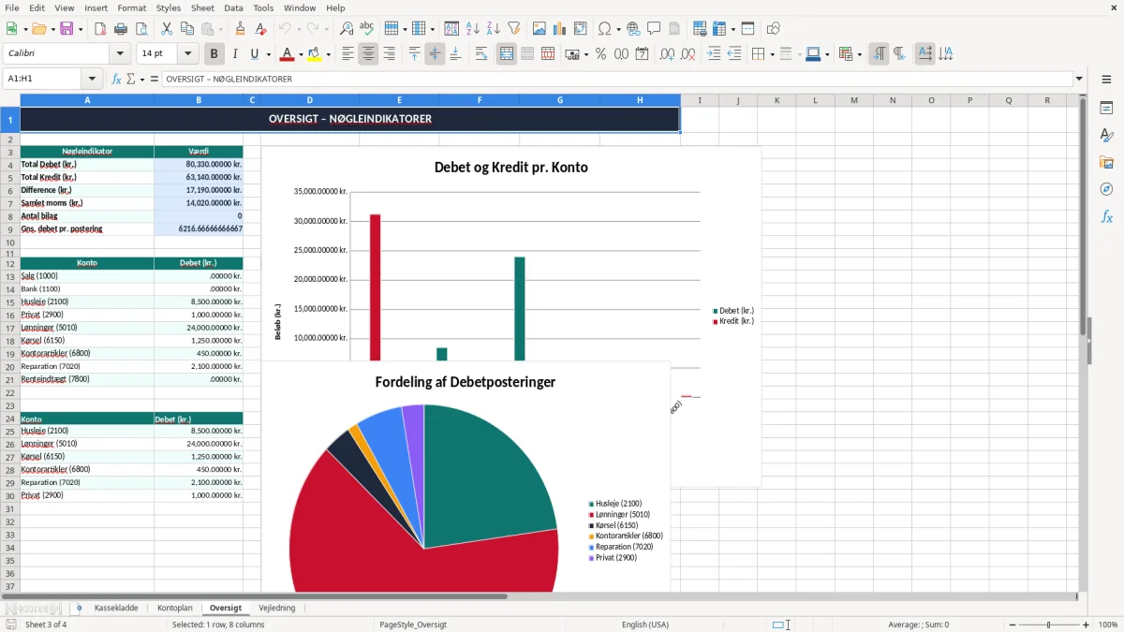Toggle Wrap Text

[x=481, y=54]
